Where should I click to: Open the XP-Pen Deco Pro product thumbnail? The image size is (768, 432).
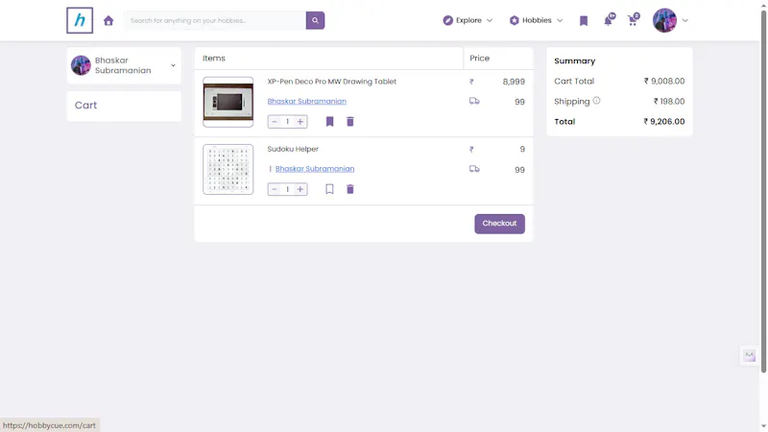pyautogui.click(x=228, y=102)
